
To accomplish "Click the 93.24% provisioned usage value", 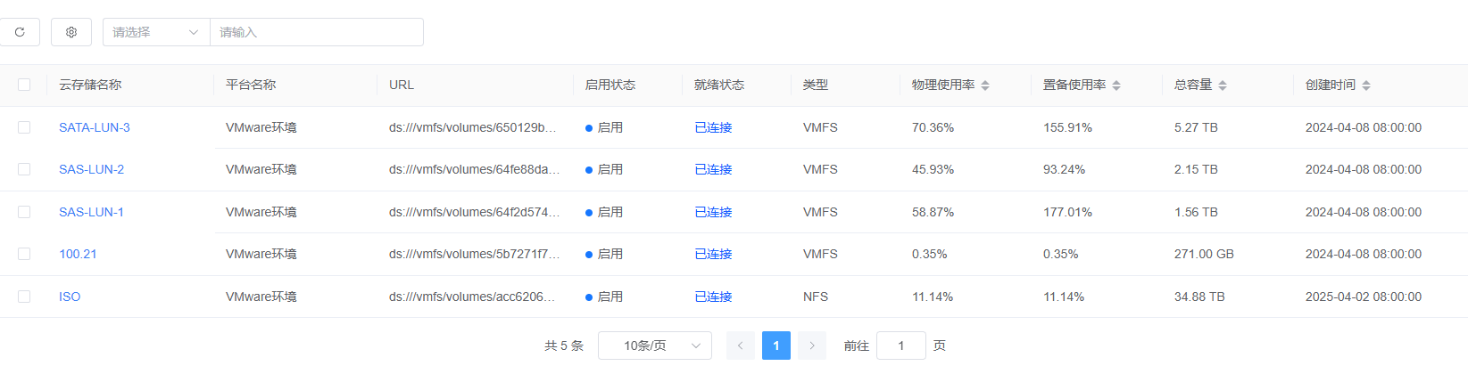I will (x=1064, y=169).
